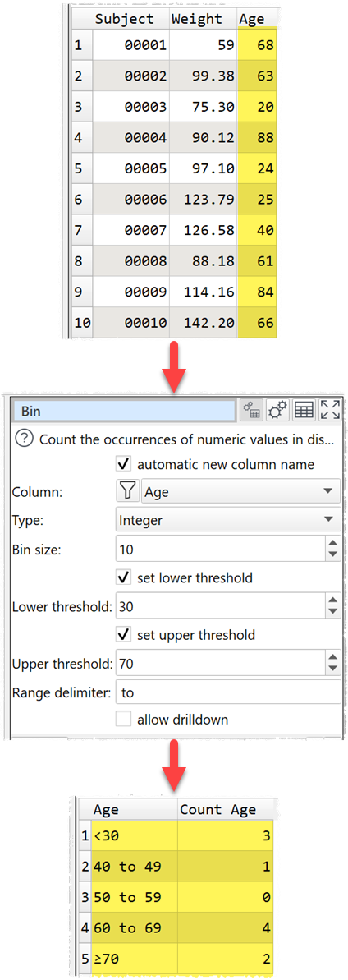Screen dimensions: 348x980
Task: Decrease Upper threshold with down arrow
Action: click(332, 669)
